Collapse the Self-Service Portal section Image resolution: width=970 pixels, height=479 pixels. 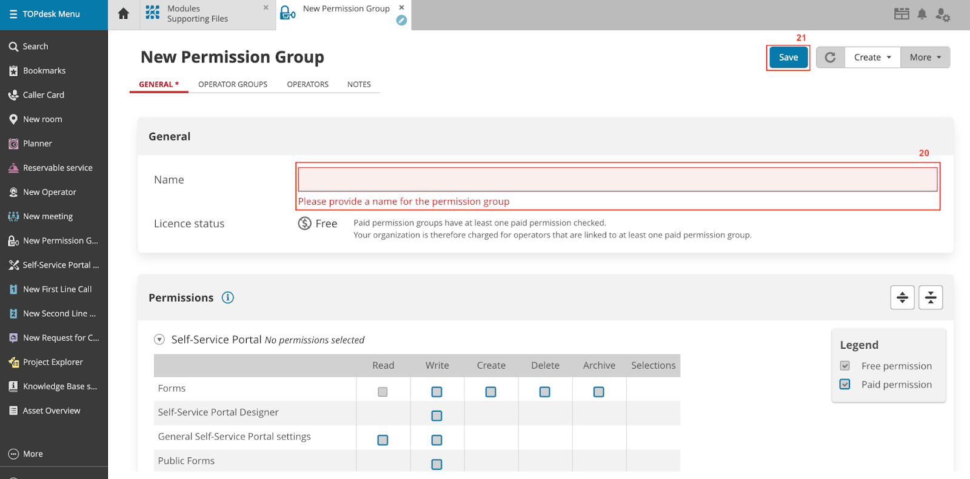159,340
